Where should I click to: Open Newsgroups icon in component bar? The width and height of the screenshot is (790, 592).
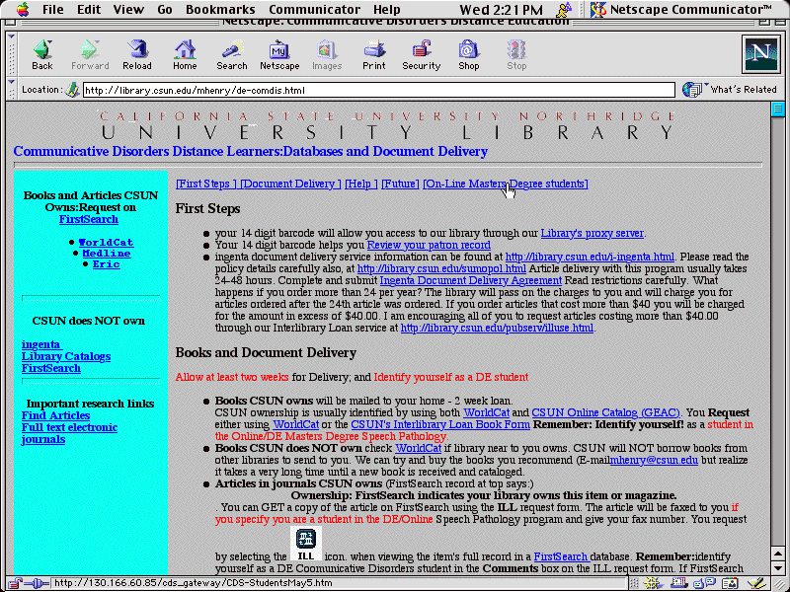[704, 583]
